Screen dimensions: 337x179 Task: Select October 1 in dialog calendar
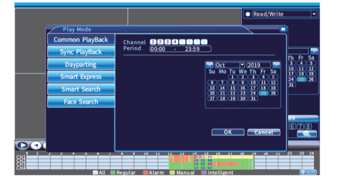tap(233, 77)
